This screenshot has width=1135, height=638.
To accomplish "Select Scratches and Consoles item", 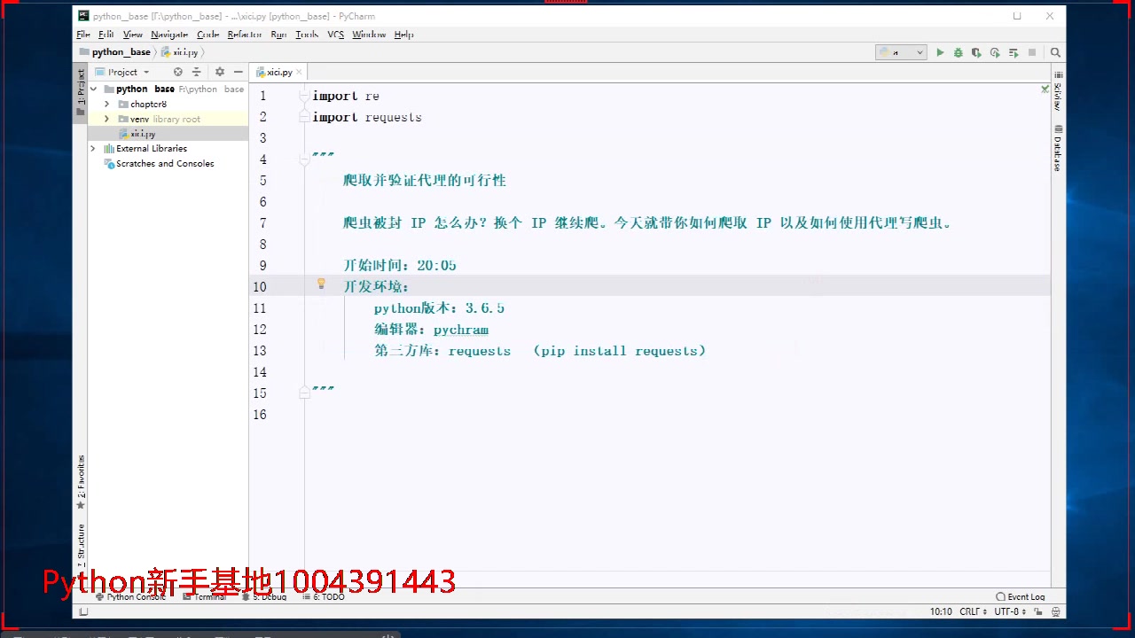I will pyautogui.click(x=165, y=164).
